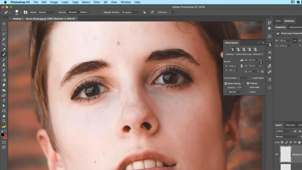This screenshot has width=302, height=170.
Task: Open the Info panel icon
Action: [x=270, y=36]
